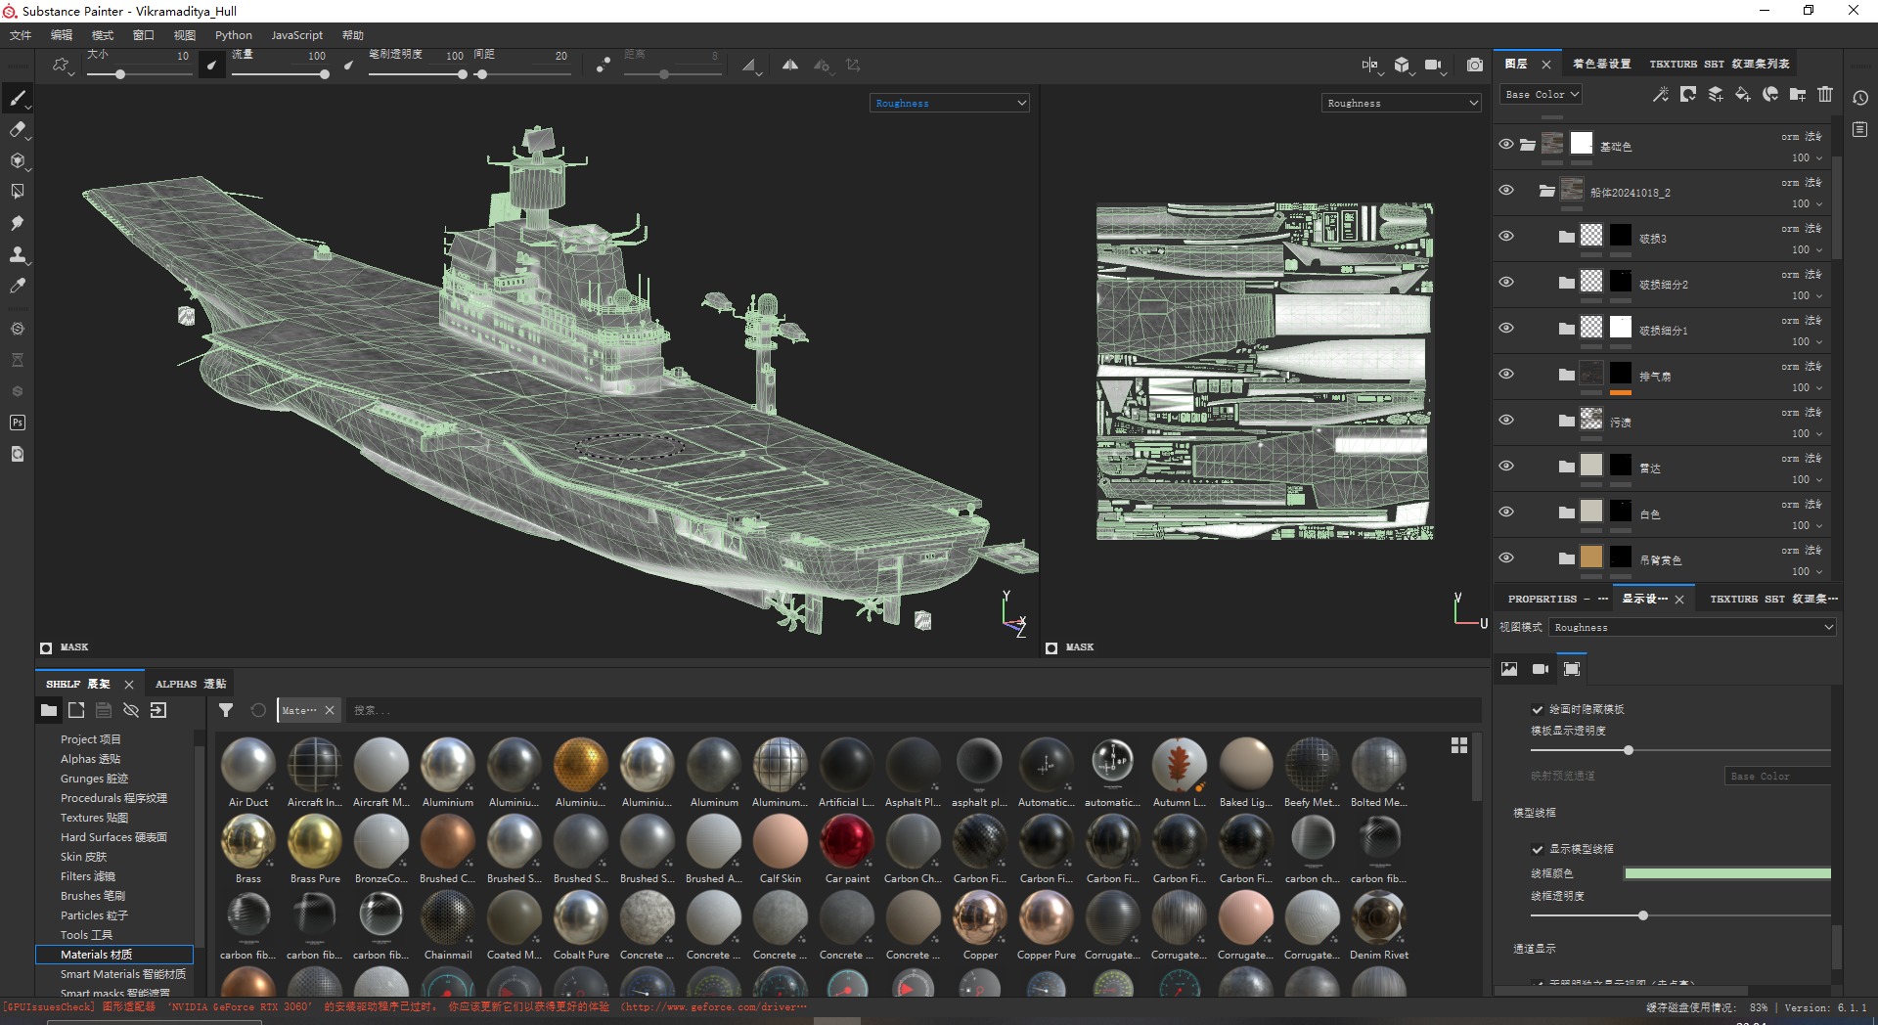This screenshot has height=1025, width=1878.
Task: Open the JavaScript menu
Action: [x=296, y=35]
